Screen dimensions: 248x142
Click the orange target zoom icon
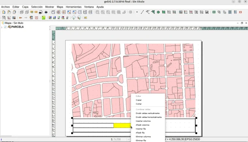click(x=58, y=12)
